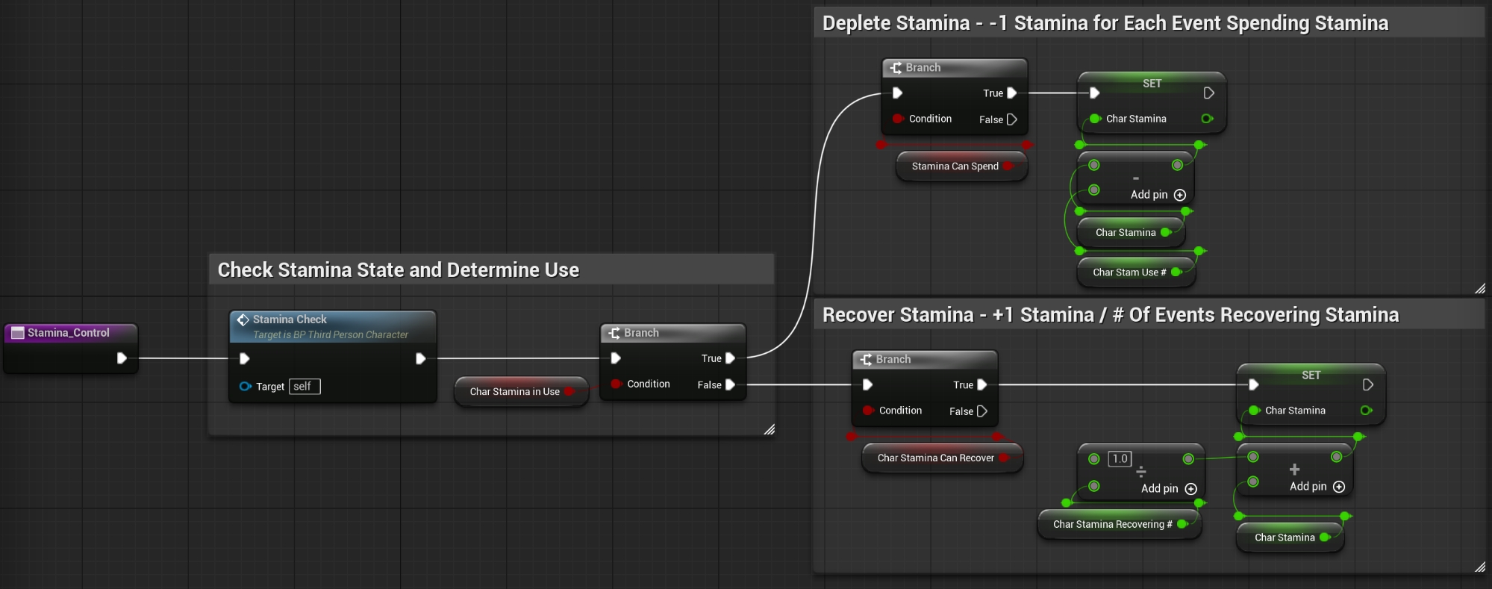This screenshot has height=589, width=1492.
Task: Click the Stamina Check function node icon
Action: pyautogui.click(x=243, y=320)
